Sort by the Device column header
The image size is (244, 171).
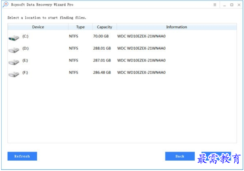(38, 27)
